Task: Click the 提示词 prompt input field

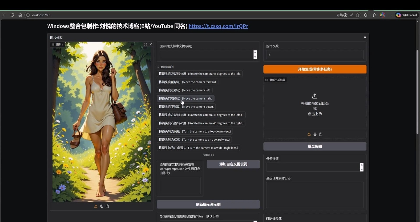Action: [206, 55]
